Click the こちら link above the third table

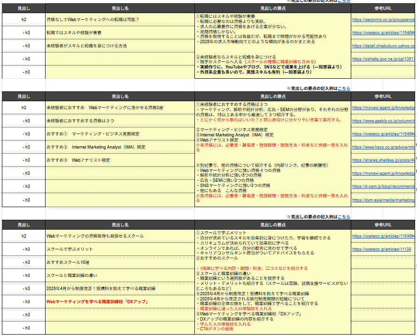(x=344, y=217)
